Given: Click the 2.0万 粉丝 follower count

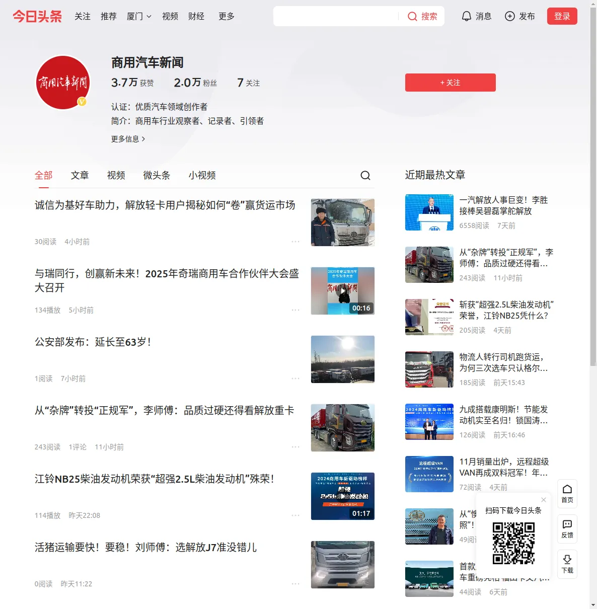Looking at the screenshot, I should pos(195,83).
